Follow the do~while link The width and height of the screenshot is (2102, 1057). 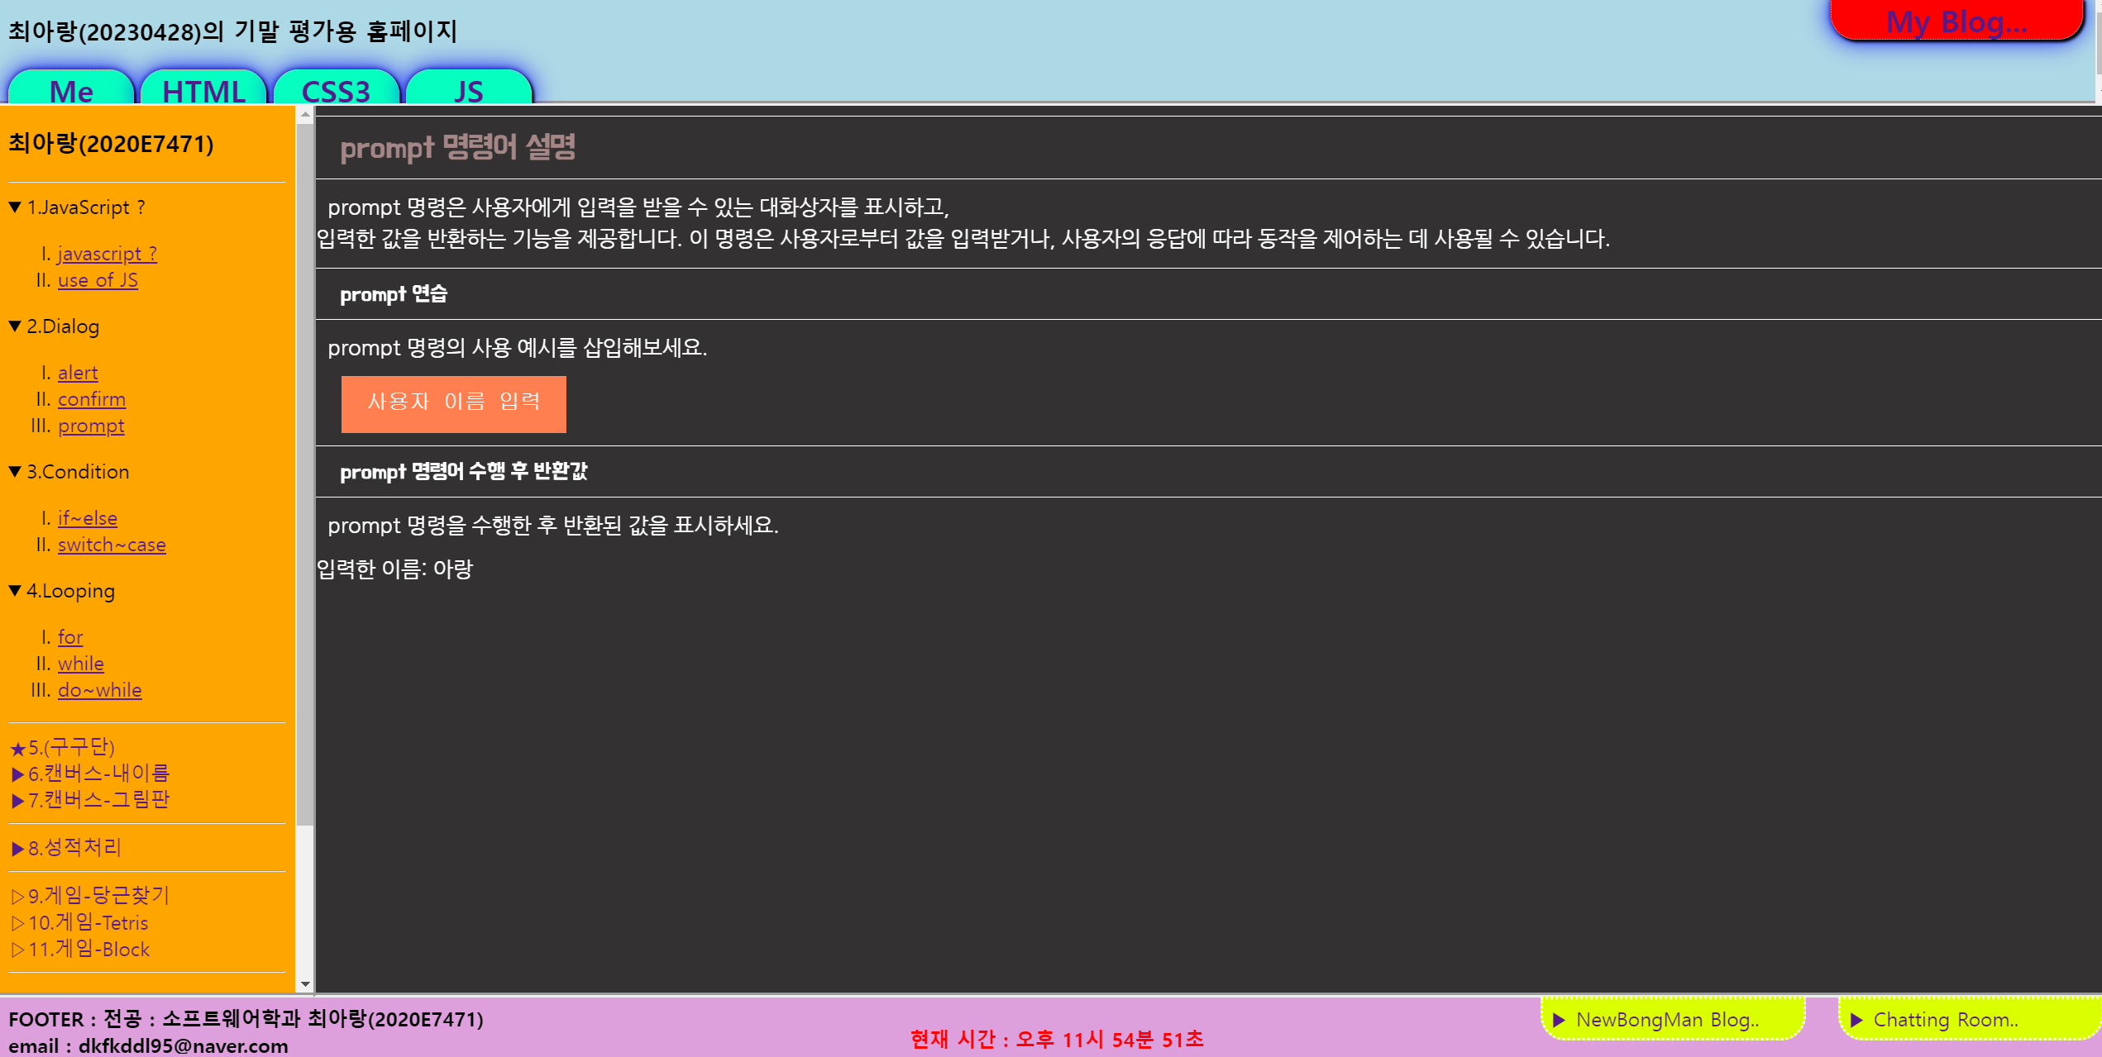99,690
